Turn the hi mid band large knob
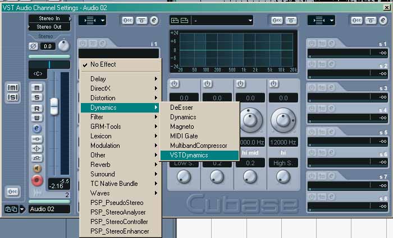 pyautogui.click(x=250, y=120)
